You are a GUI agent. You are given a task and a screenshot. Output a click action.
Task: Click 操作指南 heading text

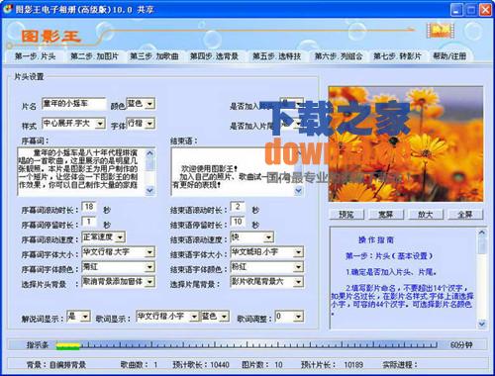[376, 239]
